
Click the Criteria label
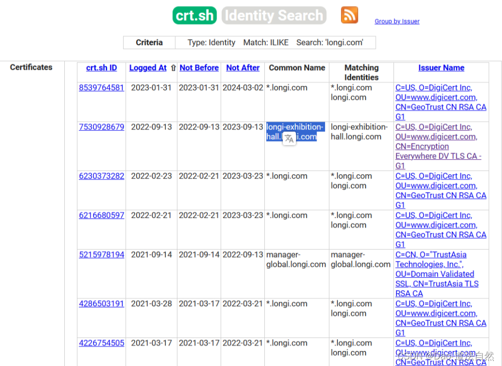tap(149, 43)
